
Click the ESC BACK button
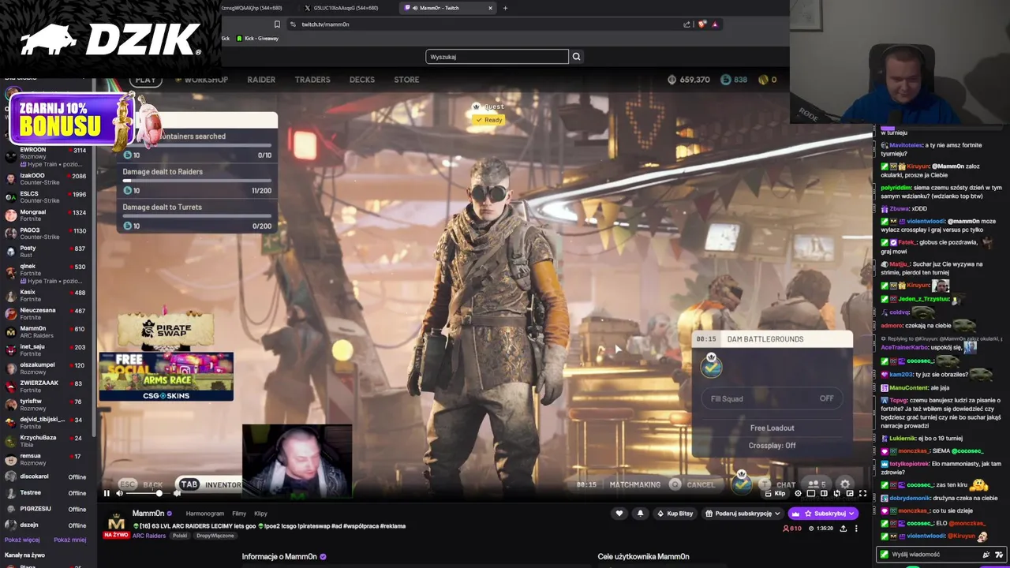[x=141, y=484]
